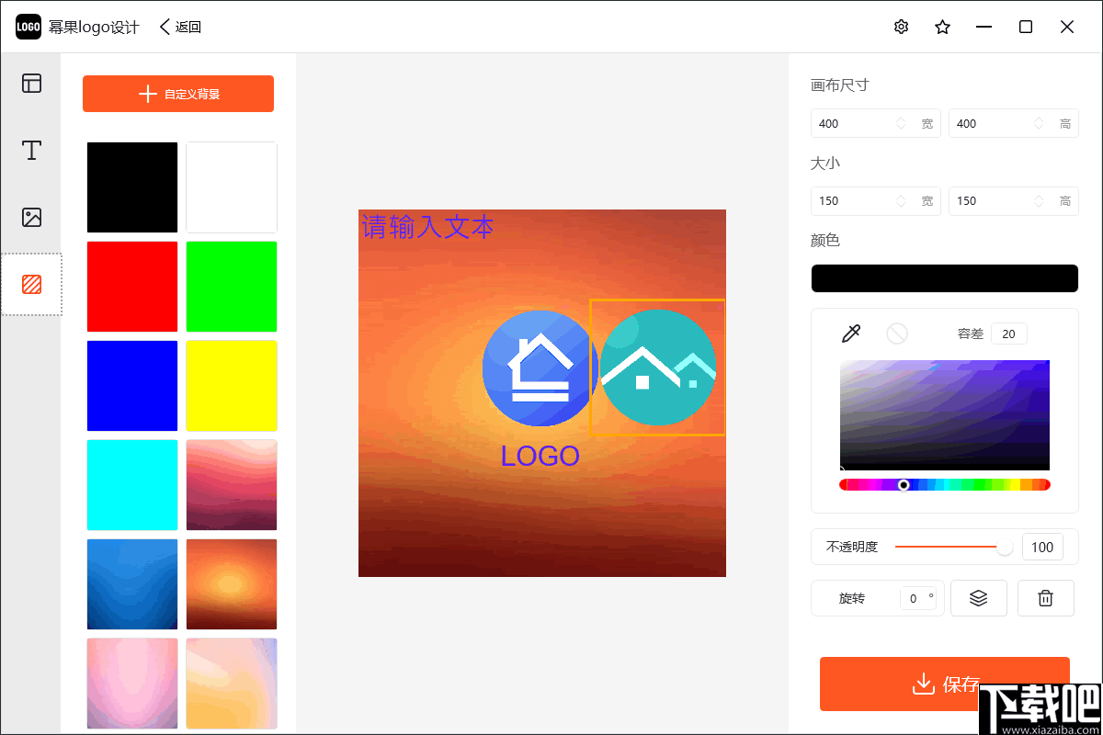The image size is (1103, 735).
Task: Select the text tool in the sidebar
Action: (31, 150)
